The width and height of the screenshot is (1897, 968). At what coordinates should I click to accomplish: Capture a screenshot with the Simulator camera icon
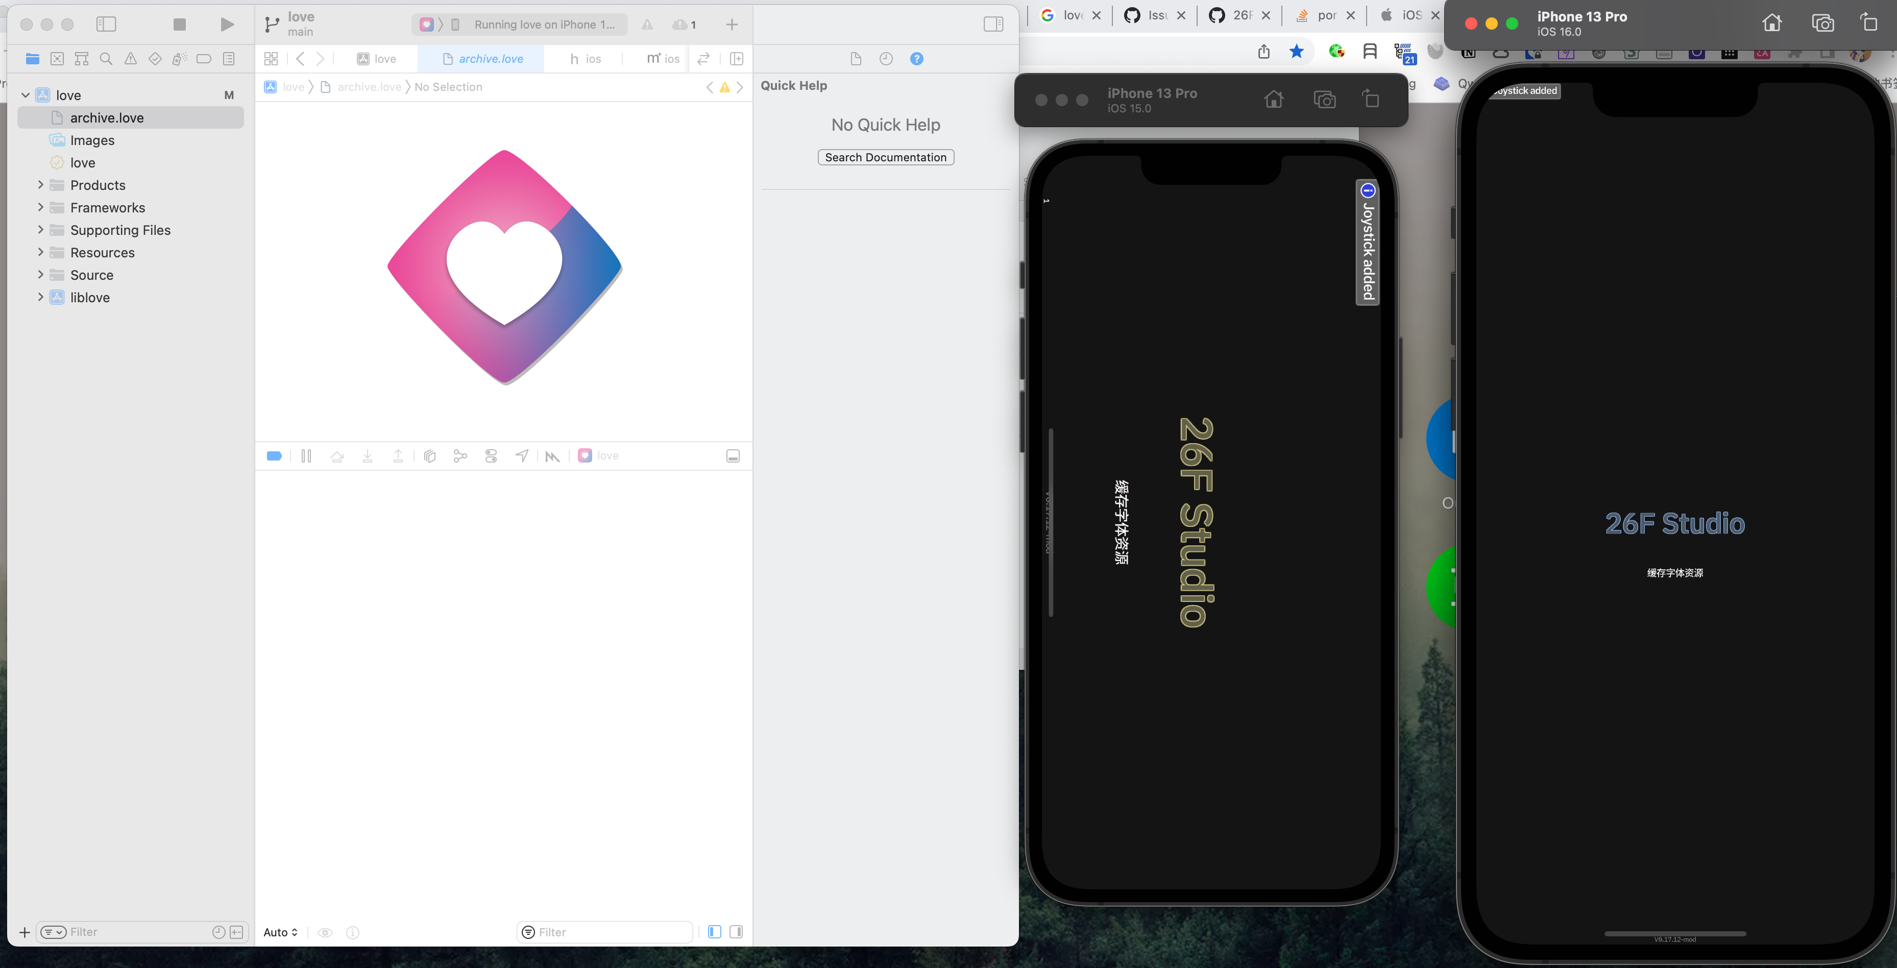(1325, 99)
